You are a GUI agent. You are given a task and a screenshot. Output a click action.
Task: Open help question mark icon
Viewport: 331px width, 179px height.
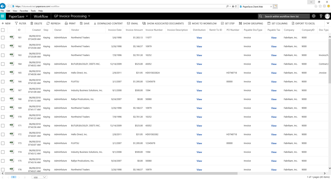[321, 16]
